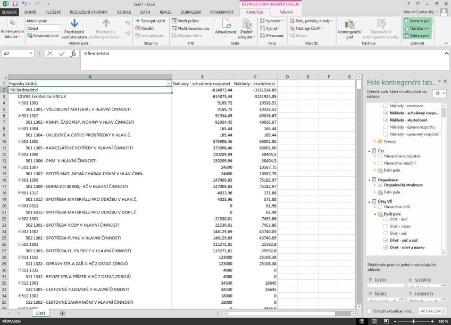Screen dimensions: 451x325
Task: Click the Změnit zdroj dat icon
Action: click(246, 23)
